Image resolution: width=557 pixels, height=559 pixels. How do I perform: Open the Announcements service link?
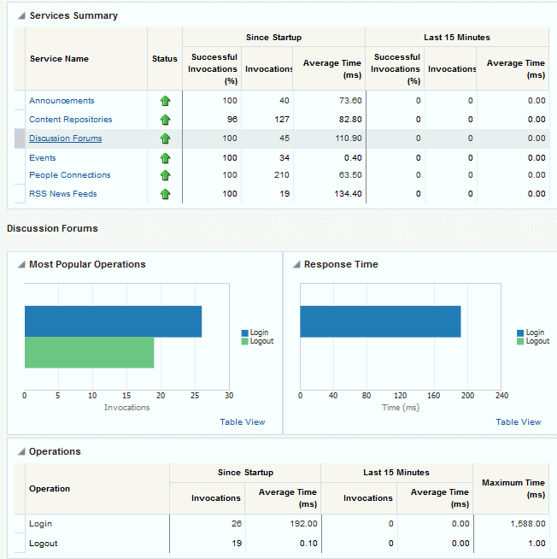[62, 101]
